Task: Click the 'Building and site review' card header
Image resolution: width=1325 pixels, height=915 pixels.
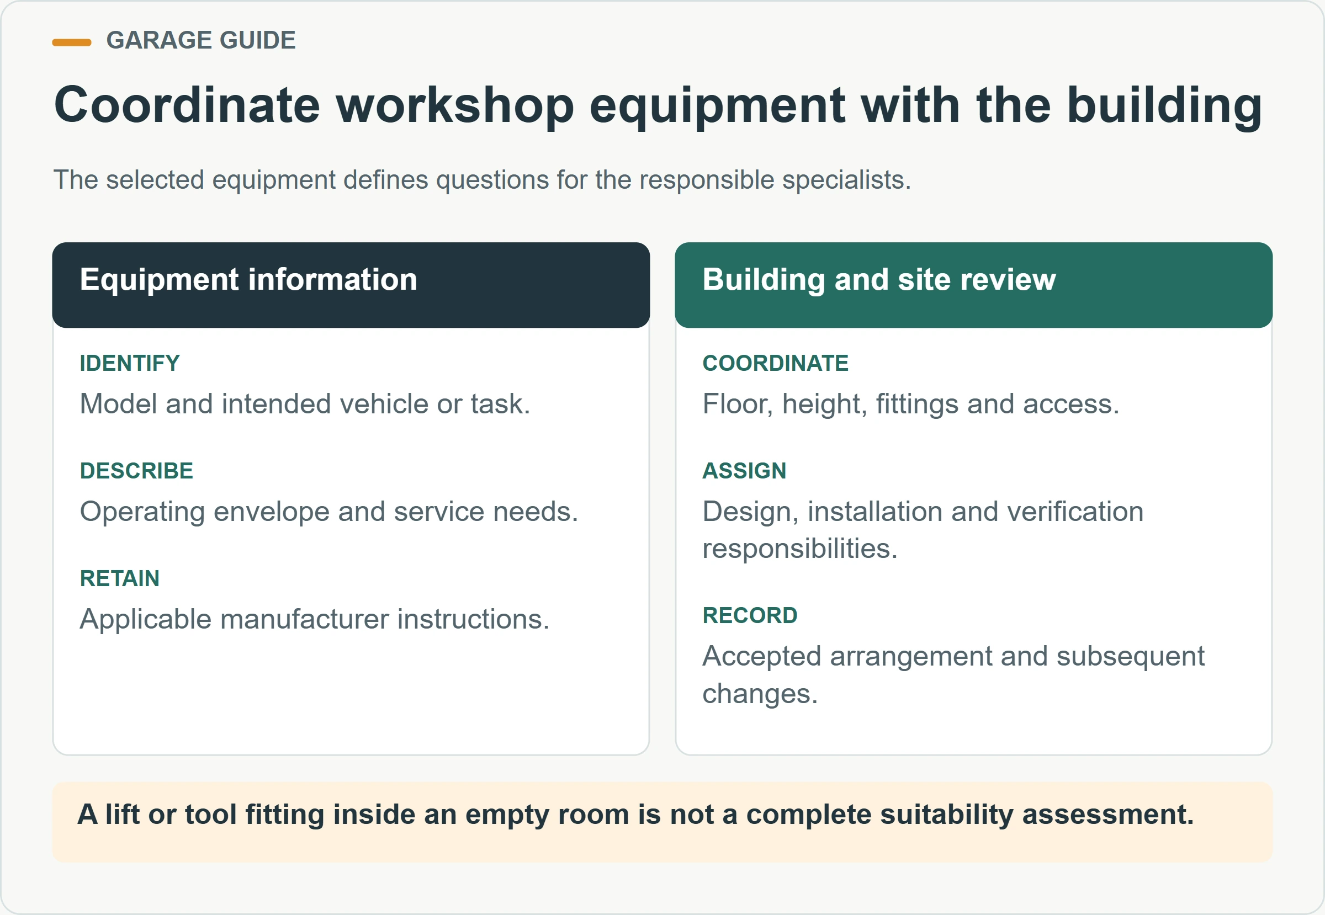Action: (973, 285)
